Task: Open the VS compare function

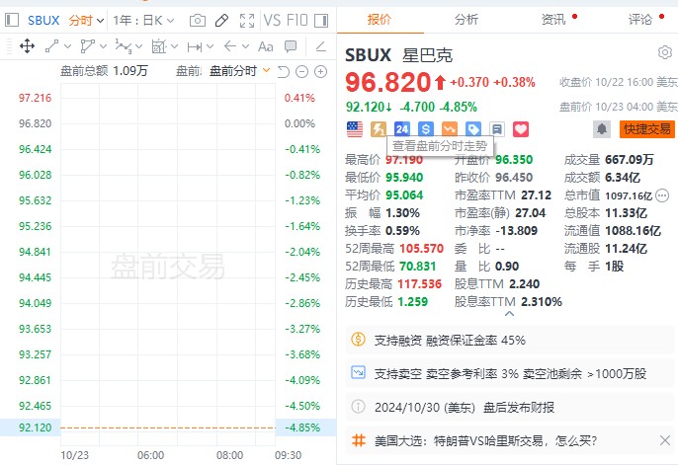Action: (272, 21)
